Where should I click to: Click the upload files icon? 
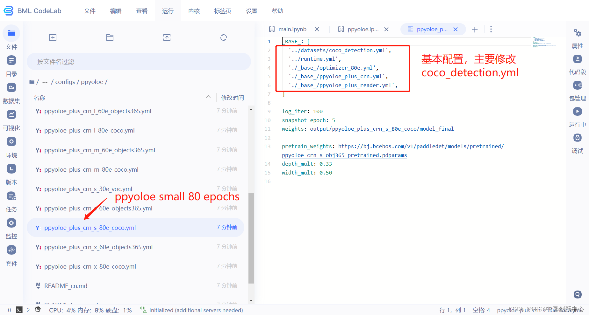167,38
